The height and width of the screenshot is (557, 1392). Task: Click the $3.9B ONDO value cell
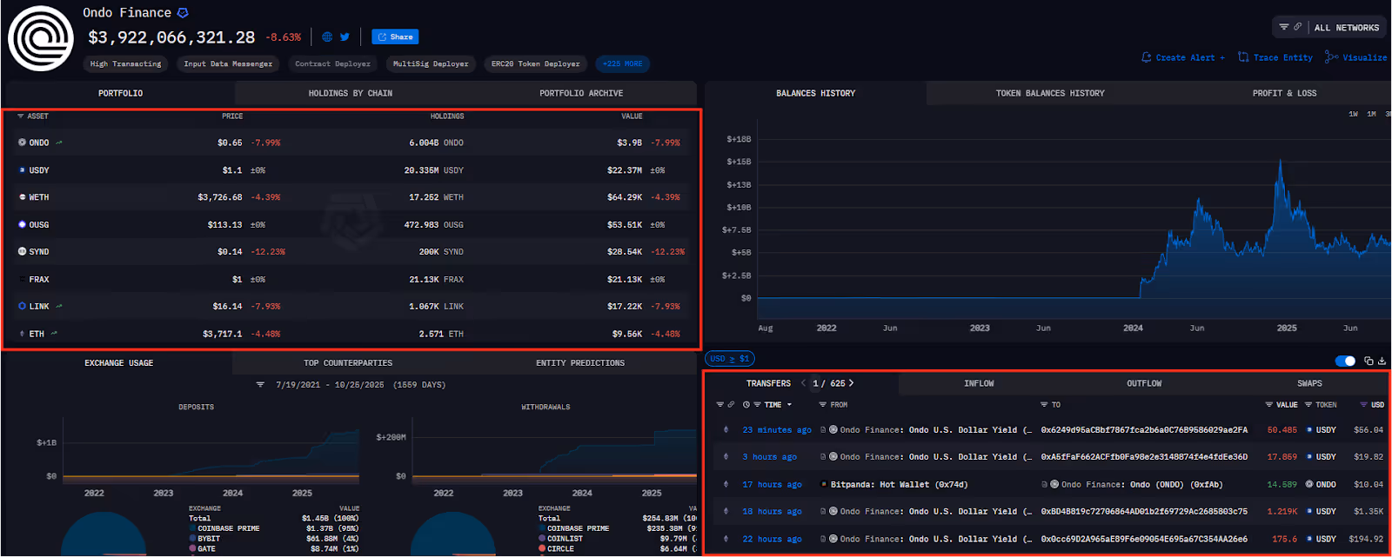pyautogui.click(x=630, y=143)
